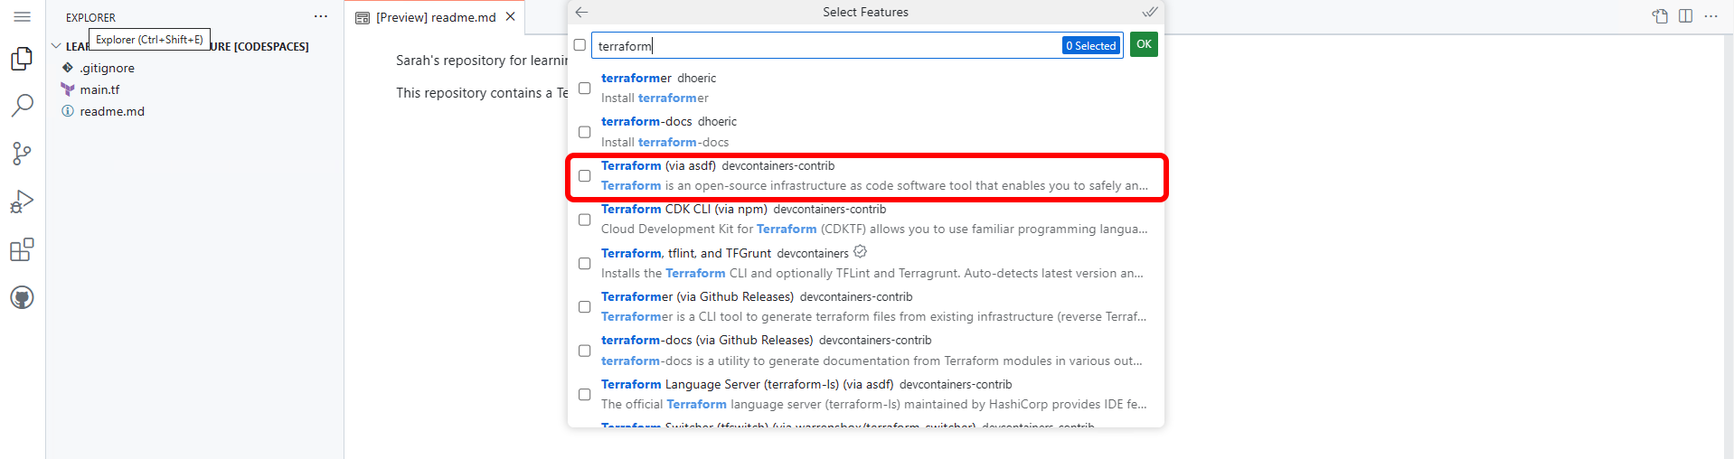This screenshot has width=1734, height=459.
Task: Click OK to confirm selected features
Action: click(1144, 44)
